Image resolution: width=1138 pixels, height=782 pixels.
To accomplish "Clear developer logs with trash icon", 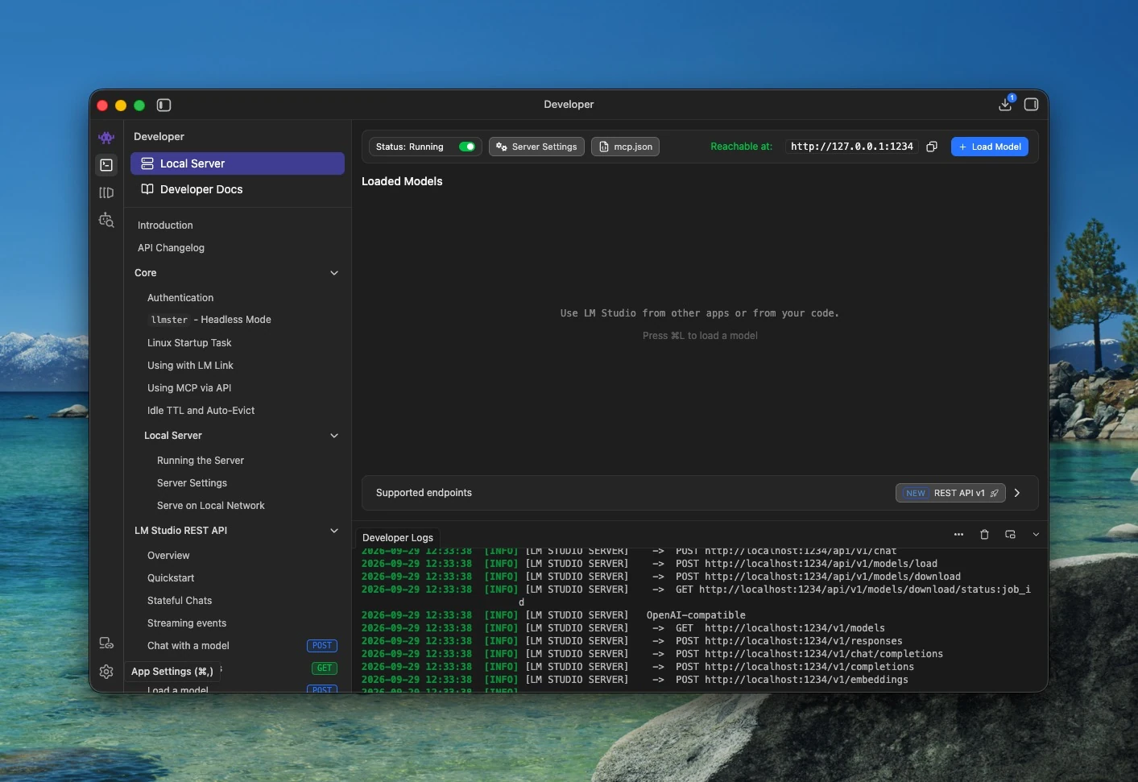I will pos(984,535).
